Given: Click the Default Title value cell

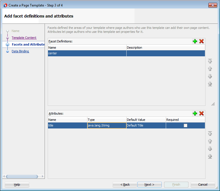Looking at the screenshot, I should click(x=146, y=125).
